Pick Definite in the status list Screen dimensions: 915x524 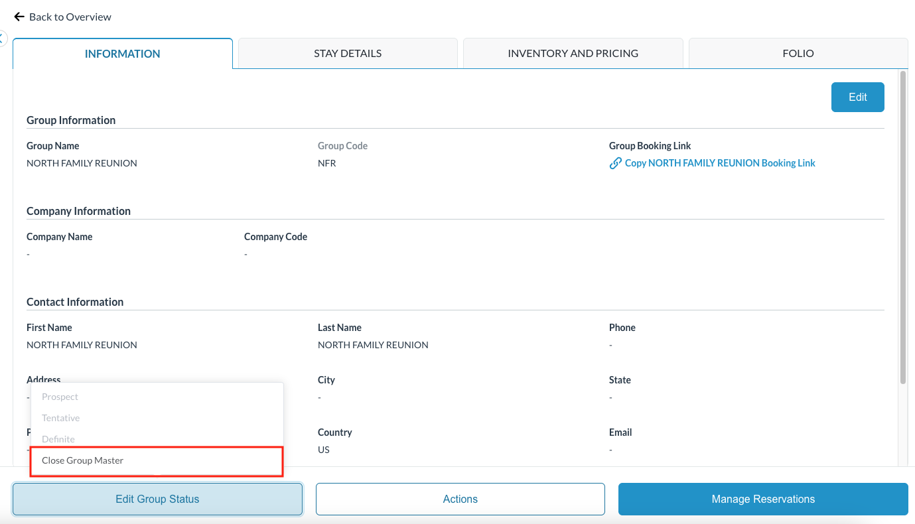58,439
